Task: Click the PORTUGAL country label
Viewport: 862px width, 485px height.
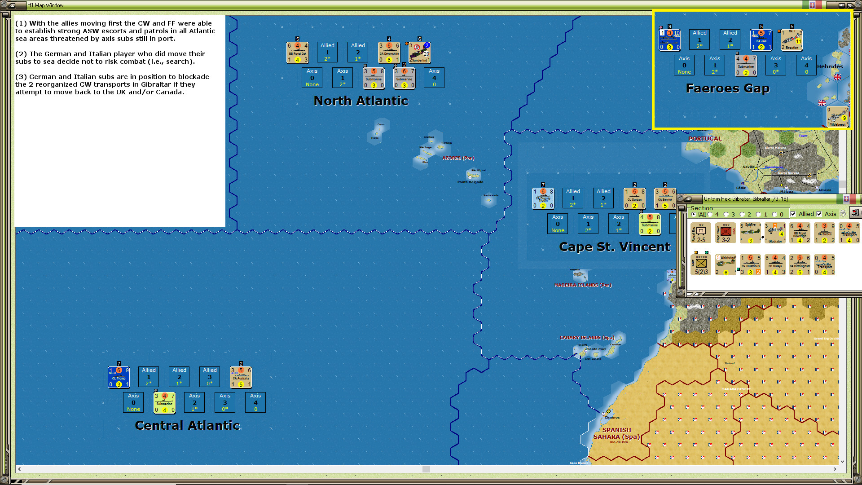Action: point(705,139)
